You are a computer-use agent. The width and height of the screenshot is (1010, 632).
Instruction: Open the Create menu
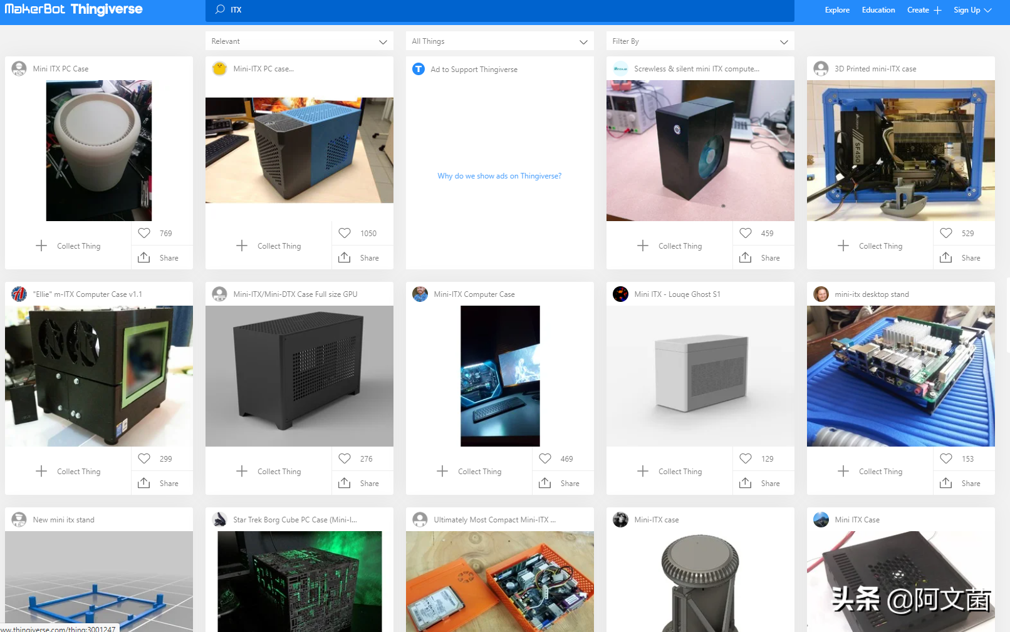[x=924, y=10]
